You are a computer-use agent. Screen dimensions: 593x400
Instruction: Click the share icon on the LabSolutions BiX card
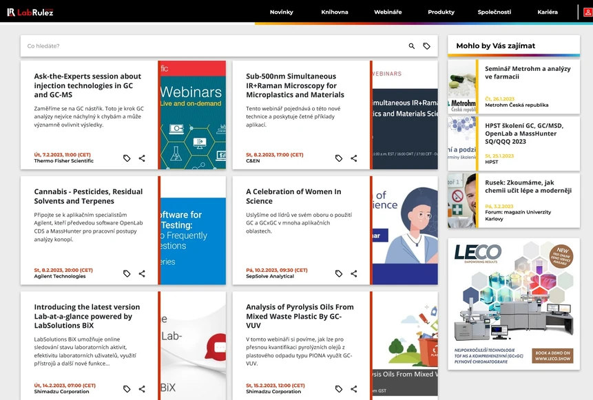[x=142, y=388]
